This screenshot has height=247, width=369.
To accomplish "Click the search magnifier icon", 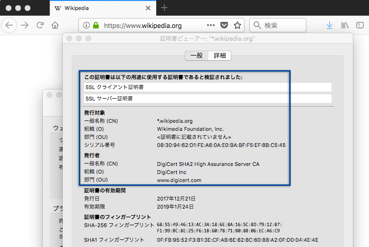I will pos(257,25).
